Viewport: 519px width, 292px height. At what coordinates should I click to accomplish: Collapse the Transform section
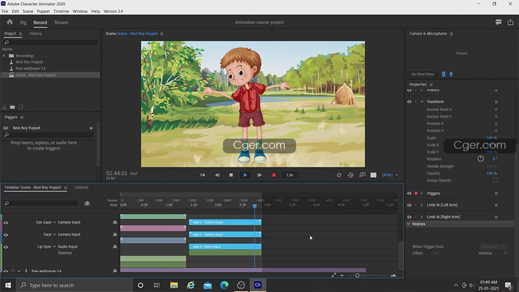click(422, 101)
